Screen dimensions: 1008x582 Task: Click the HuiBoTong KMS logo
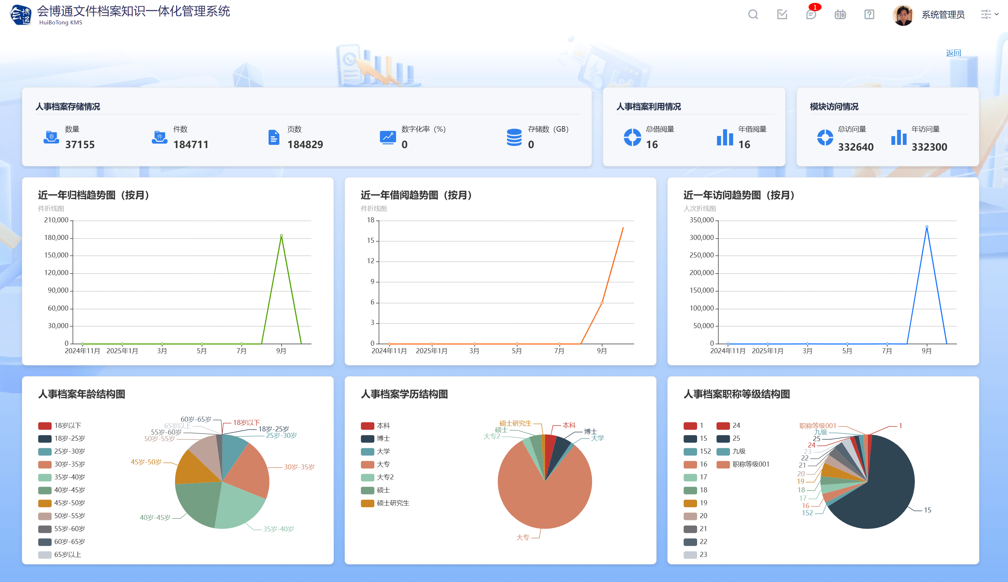point(21,15)
